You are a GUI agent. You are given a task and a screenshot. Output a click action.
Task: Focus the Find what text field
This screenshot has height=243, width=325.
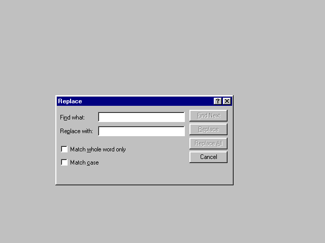141,117
